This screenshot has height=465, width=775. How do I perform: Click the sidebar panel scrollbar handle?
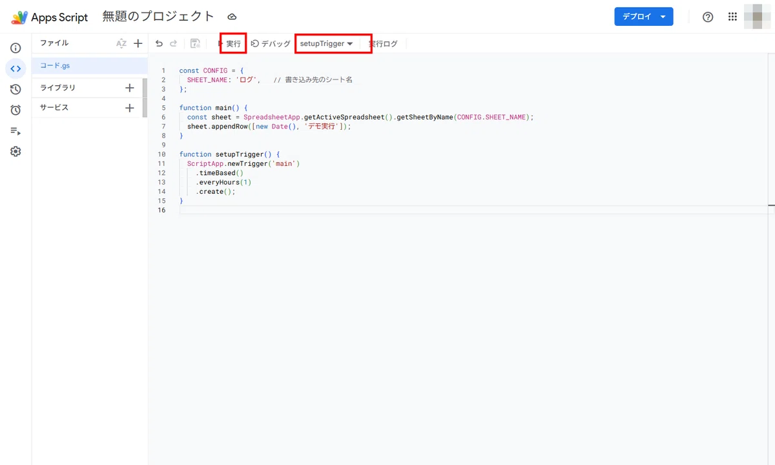[x=145, y=98]
